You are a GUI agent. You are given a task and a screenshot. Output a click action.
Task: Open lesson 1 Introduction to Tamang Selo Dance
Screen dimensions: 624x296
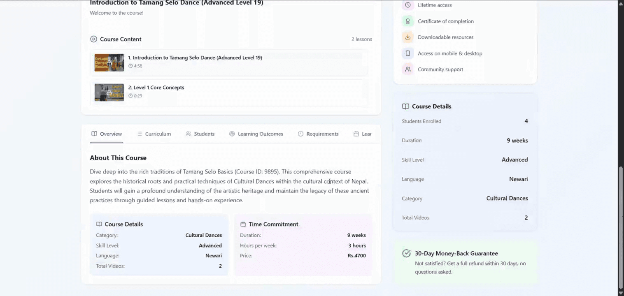[229, 62]
